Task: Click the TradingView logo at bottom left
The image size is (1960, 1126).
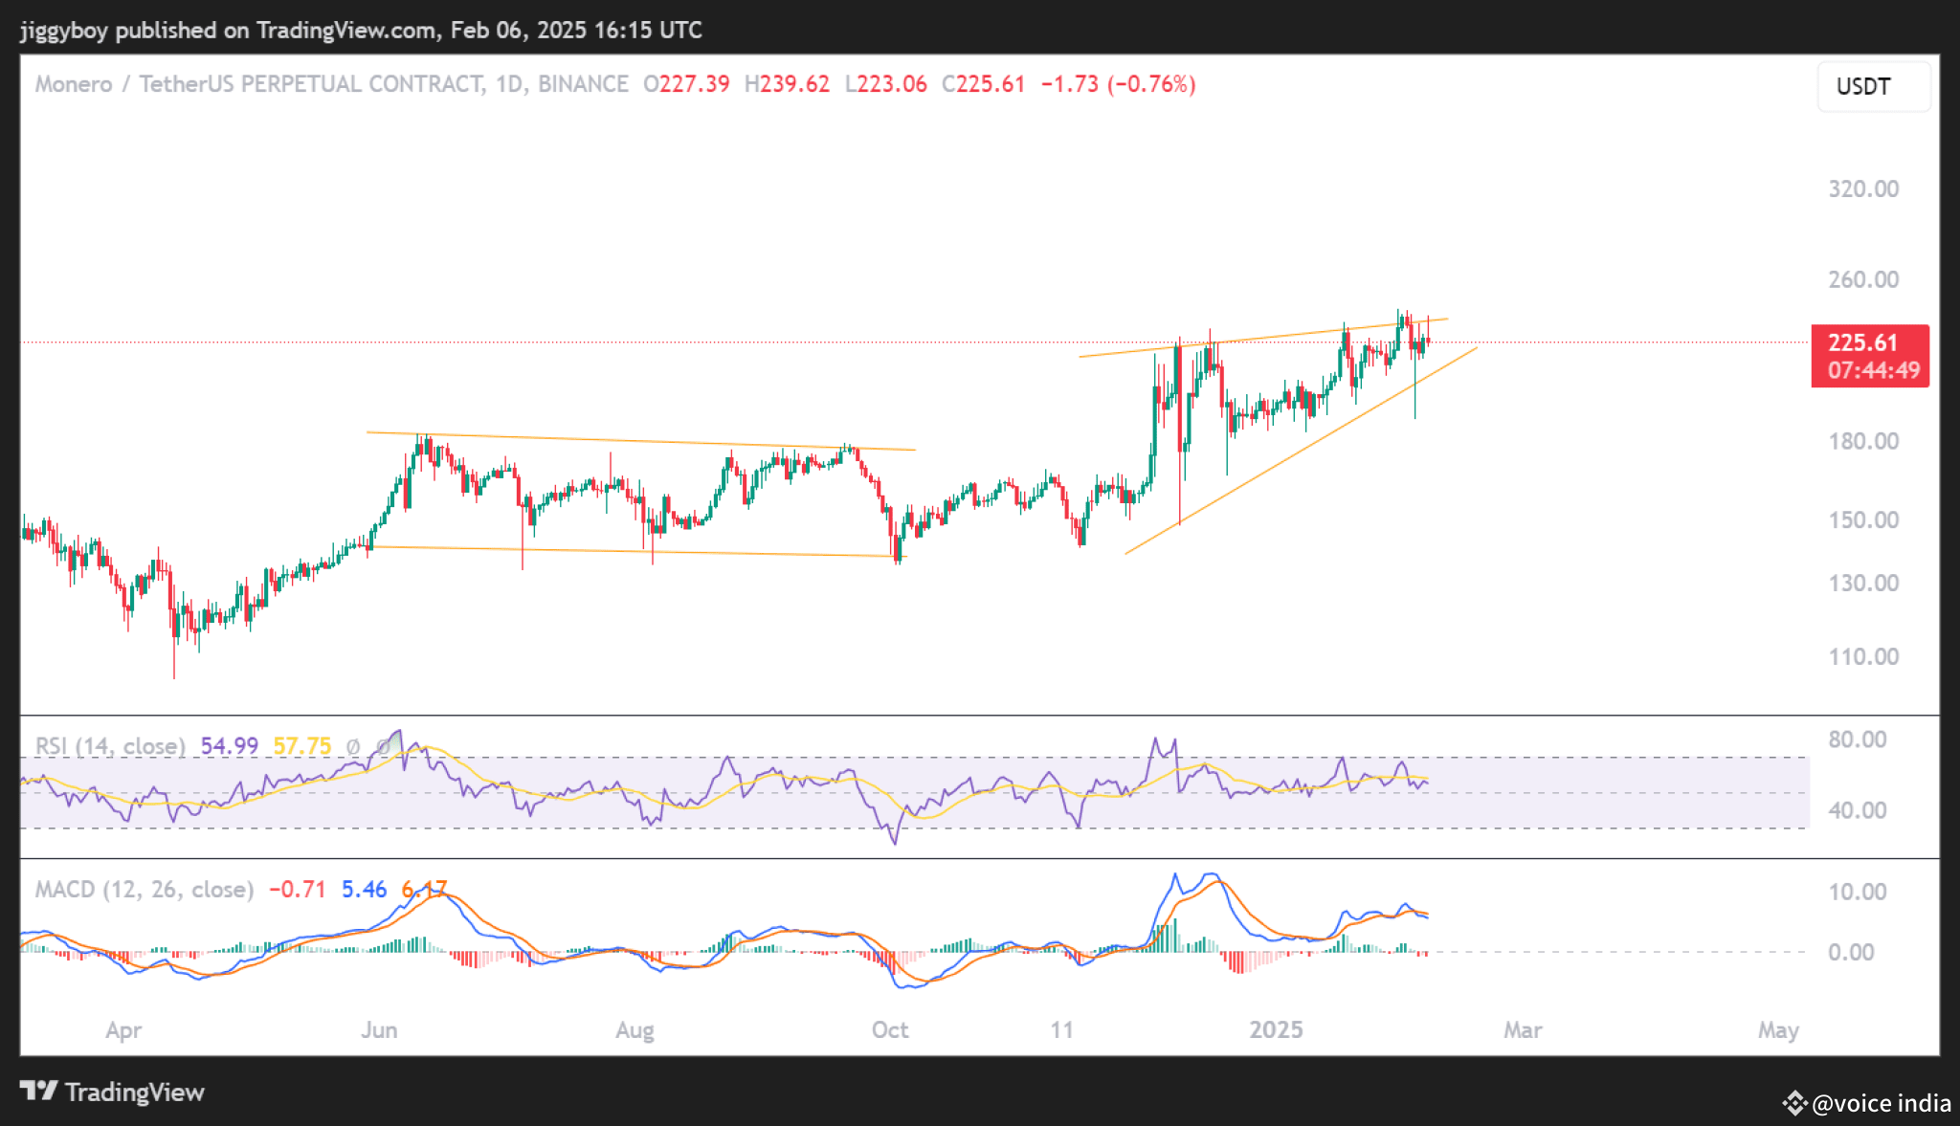Action: click(x=112, y=1092)
